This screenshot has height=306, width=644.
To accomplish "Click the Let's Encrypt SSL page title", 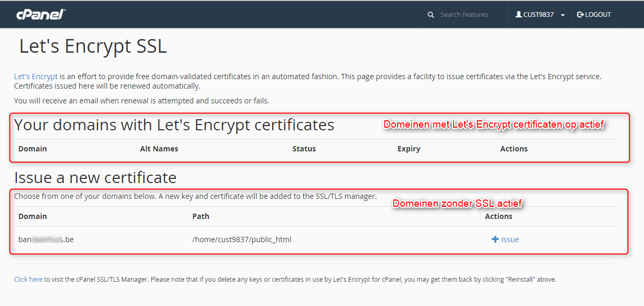I will click(x=93, y=46).
